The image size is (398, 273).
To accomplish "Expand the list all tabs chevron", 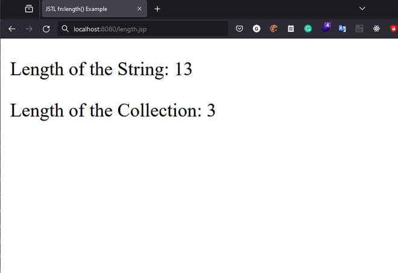I will pyautogui.click(x=362, y=8).
